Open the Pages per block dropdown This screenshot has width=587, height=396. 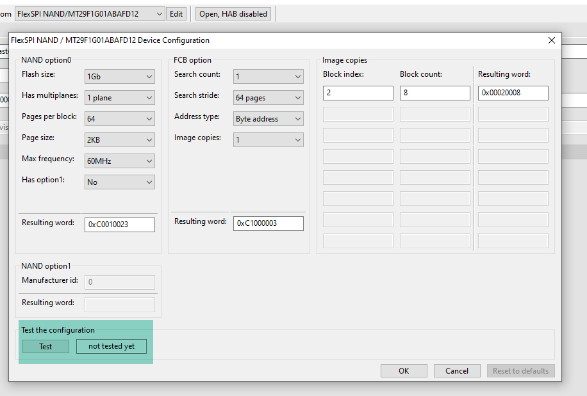pyautogui.click(x=120, y=119)
